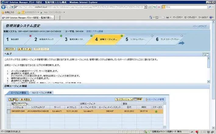Click the IP address cell 10.11.24.203
216x134 pixels.
(x=72, y=111)
